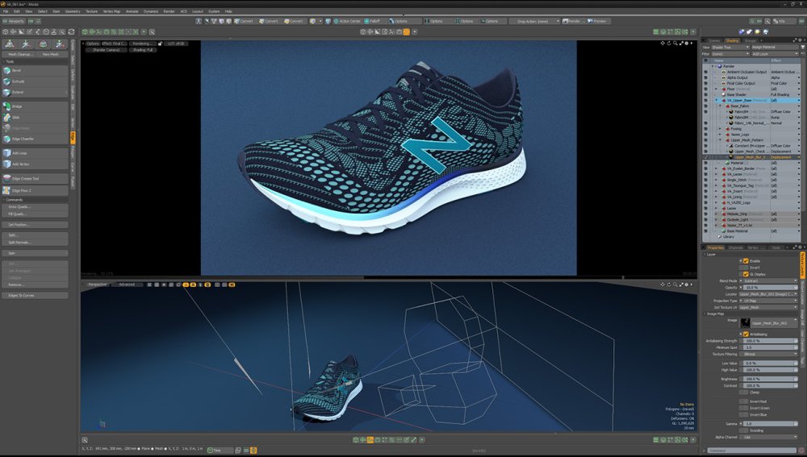Toggle the GL Display checkbox
Image resolution: width=807 pixels, height=457 pixels.
coord(746,274)
